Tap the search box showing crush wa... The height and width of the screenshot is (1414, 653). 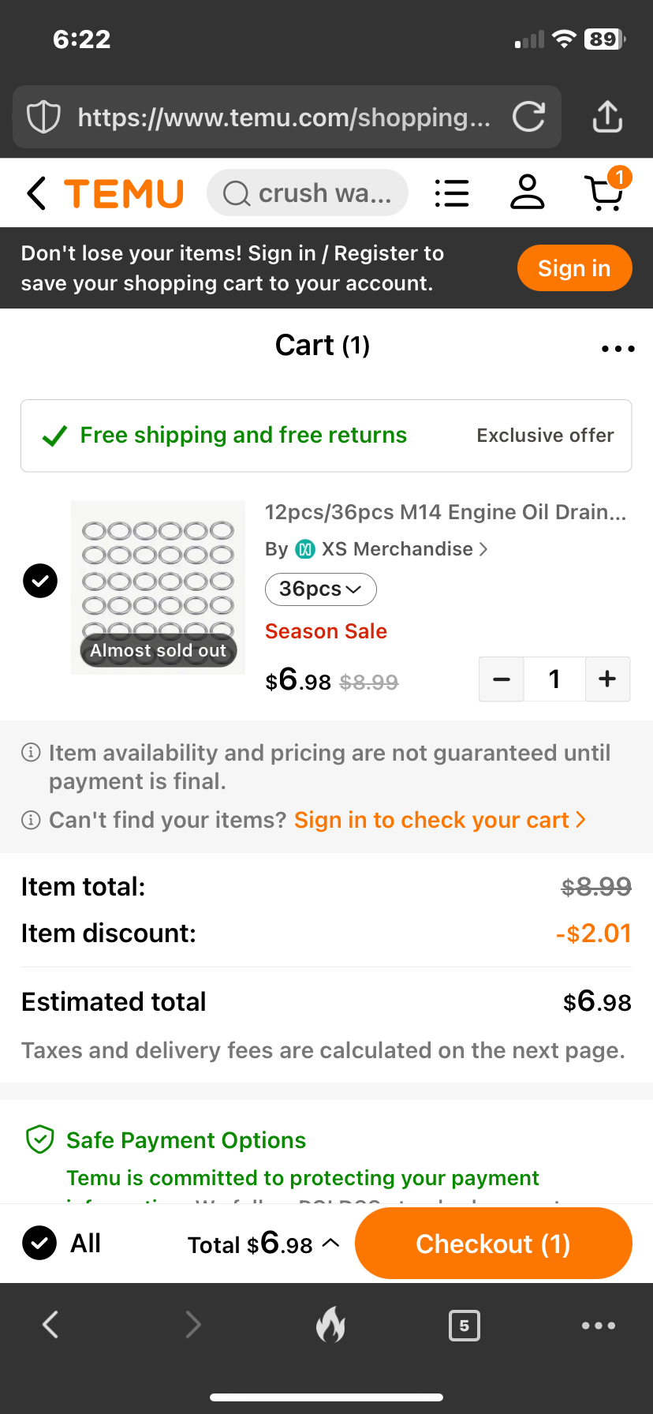[308, 193]
